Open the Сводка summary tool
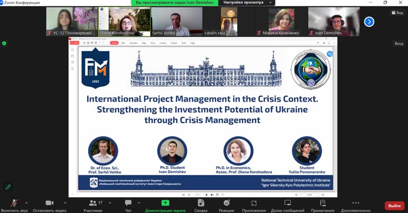The height and width of the screenshot is (213, 408). tap(201, 203)
